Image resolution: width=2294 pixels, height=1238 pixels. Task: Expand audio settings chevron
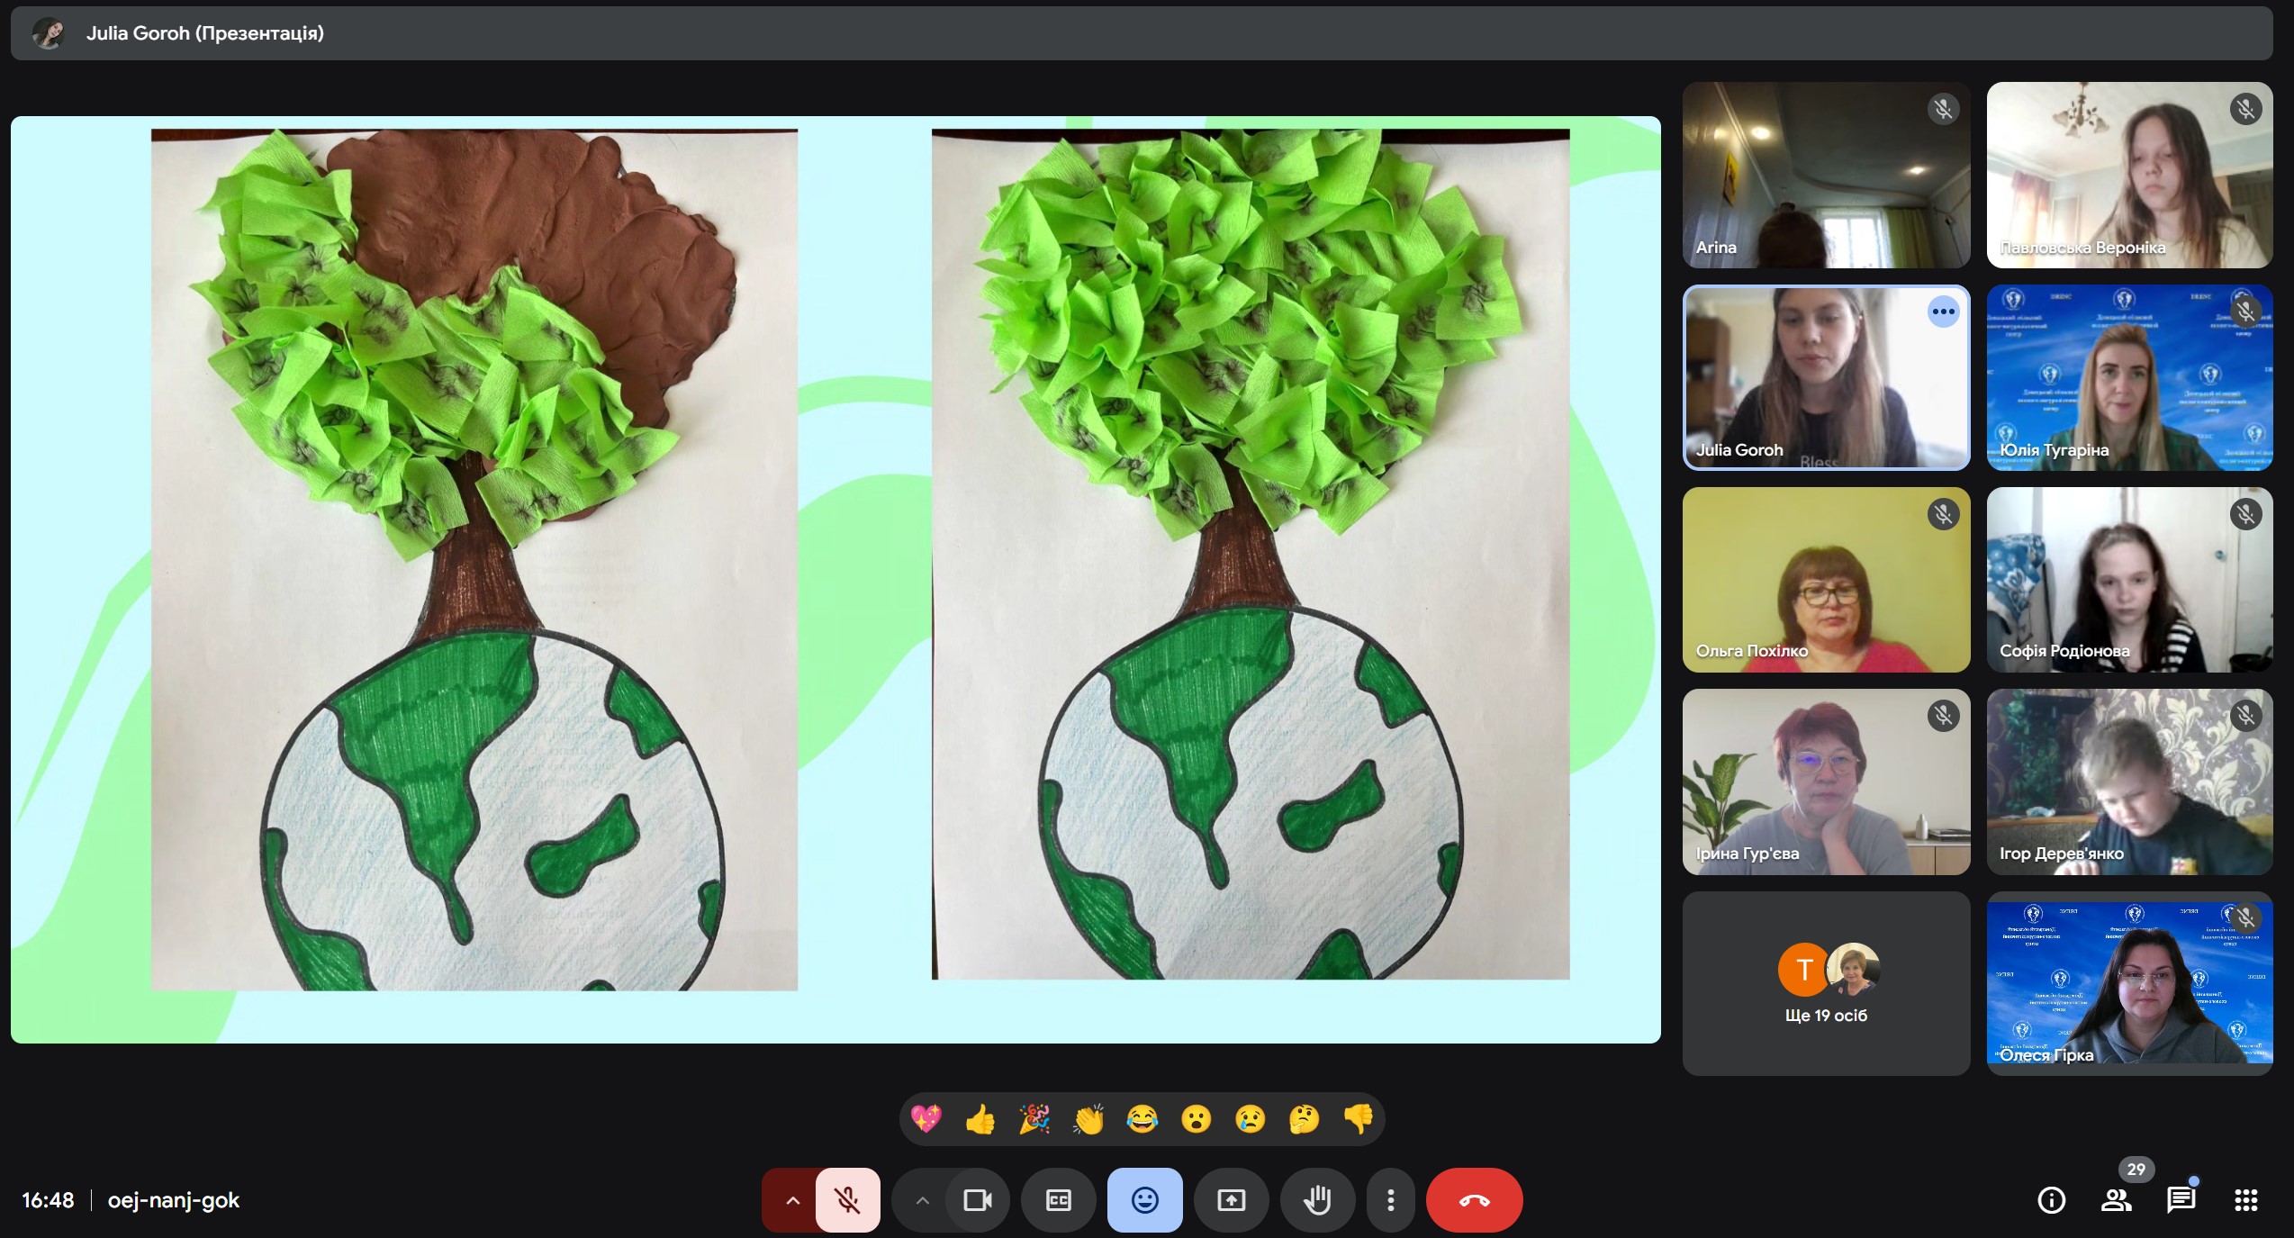(x=792, y=1200)
